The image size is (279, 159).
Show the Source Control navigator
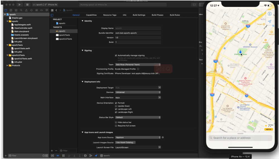point(11,10)
